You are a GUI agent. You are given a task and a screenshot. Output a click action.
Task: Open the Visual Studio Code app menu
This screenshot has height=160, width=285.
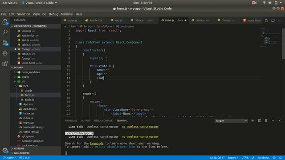coord(39,3)
